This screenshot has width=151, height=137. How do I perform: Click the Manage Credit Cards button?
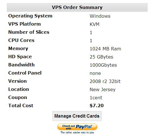(77, 116)
